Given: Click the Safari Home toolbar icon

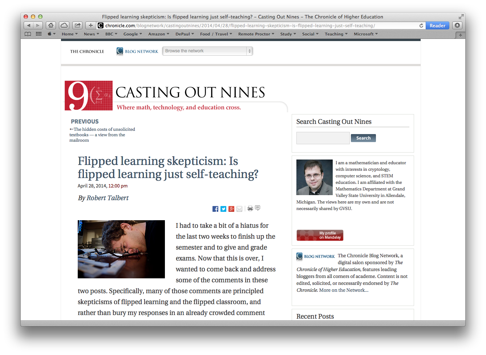Looking at the screenshot, I should pyautogui.click(x=51, y=25).
